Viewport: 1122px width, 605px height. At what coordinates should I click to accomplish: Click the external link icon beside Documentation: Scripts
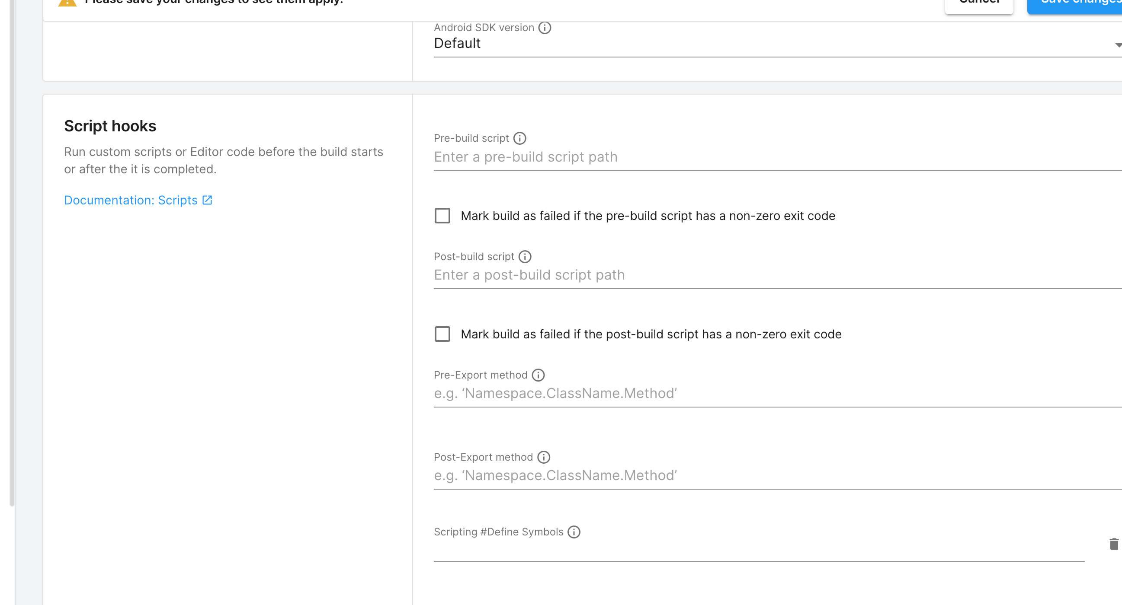(207, 200)
